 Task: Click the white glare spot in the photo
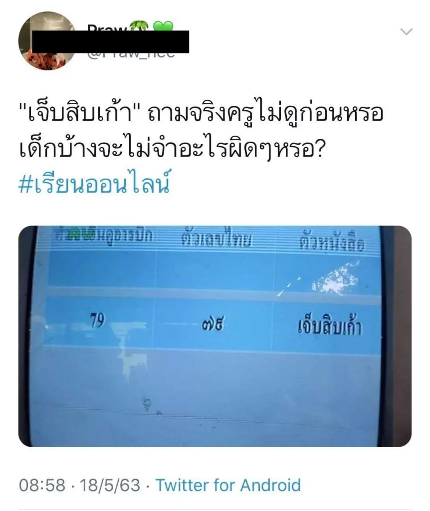334,279
